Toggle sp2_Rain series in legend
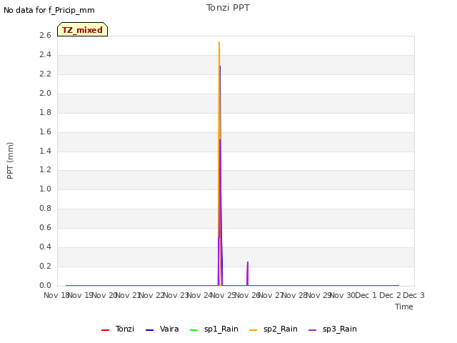The height and width of the screenshot is (343, 457). 273,329
